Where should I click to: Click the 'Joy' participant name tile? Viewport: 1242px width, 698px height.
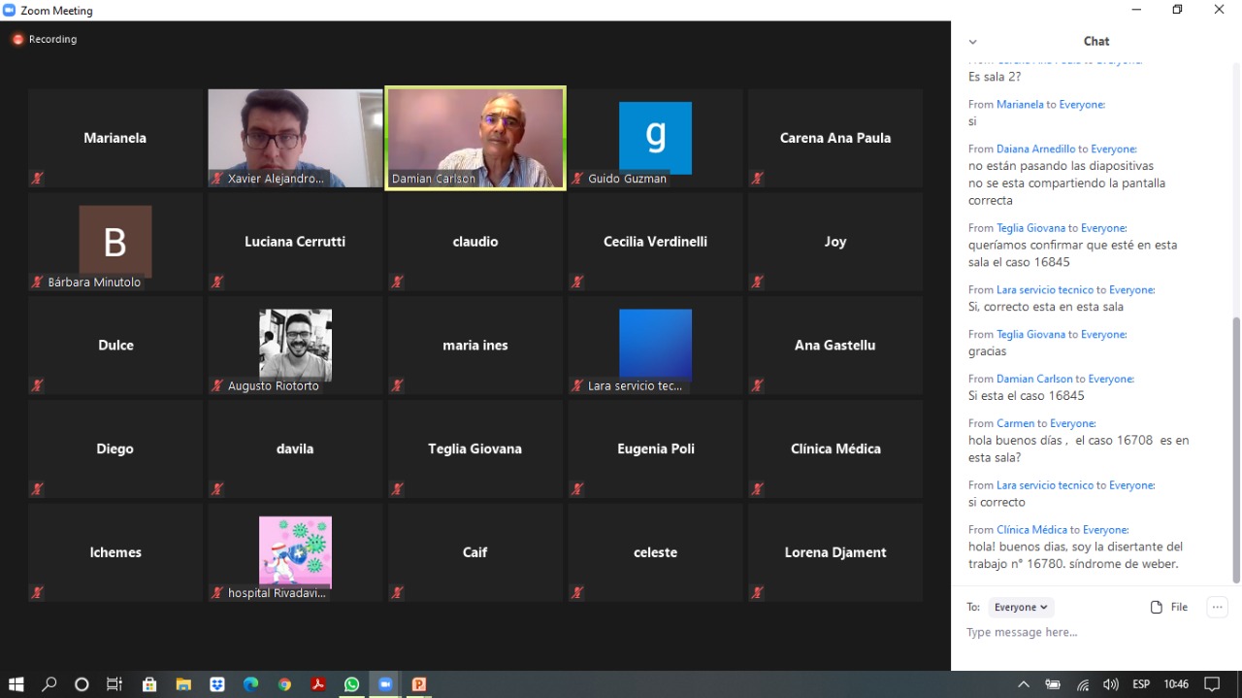pyautogui.click(x=835, y=241)
